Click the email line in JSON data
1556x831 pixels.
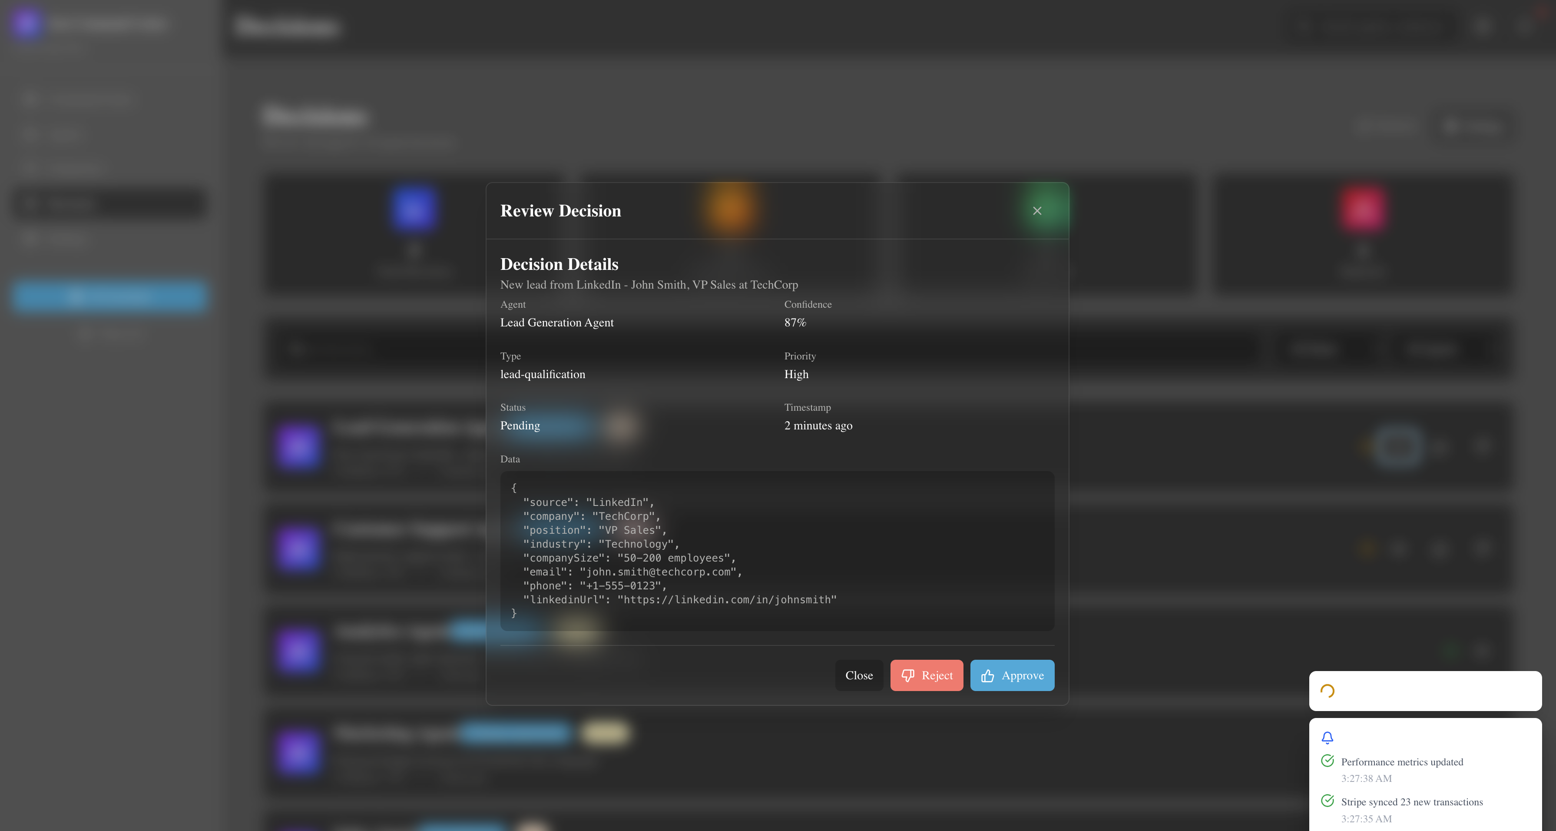click(x=632, y=572)
